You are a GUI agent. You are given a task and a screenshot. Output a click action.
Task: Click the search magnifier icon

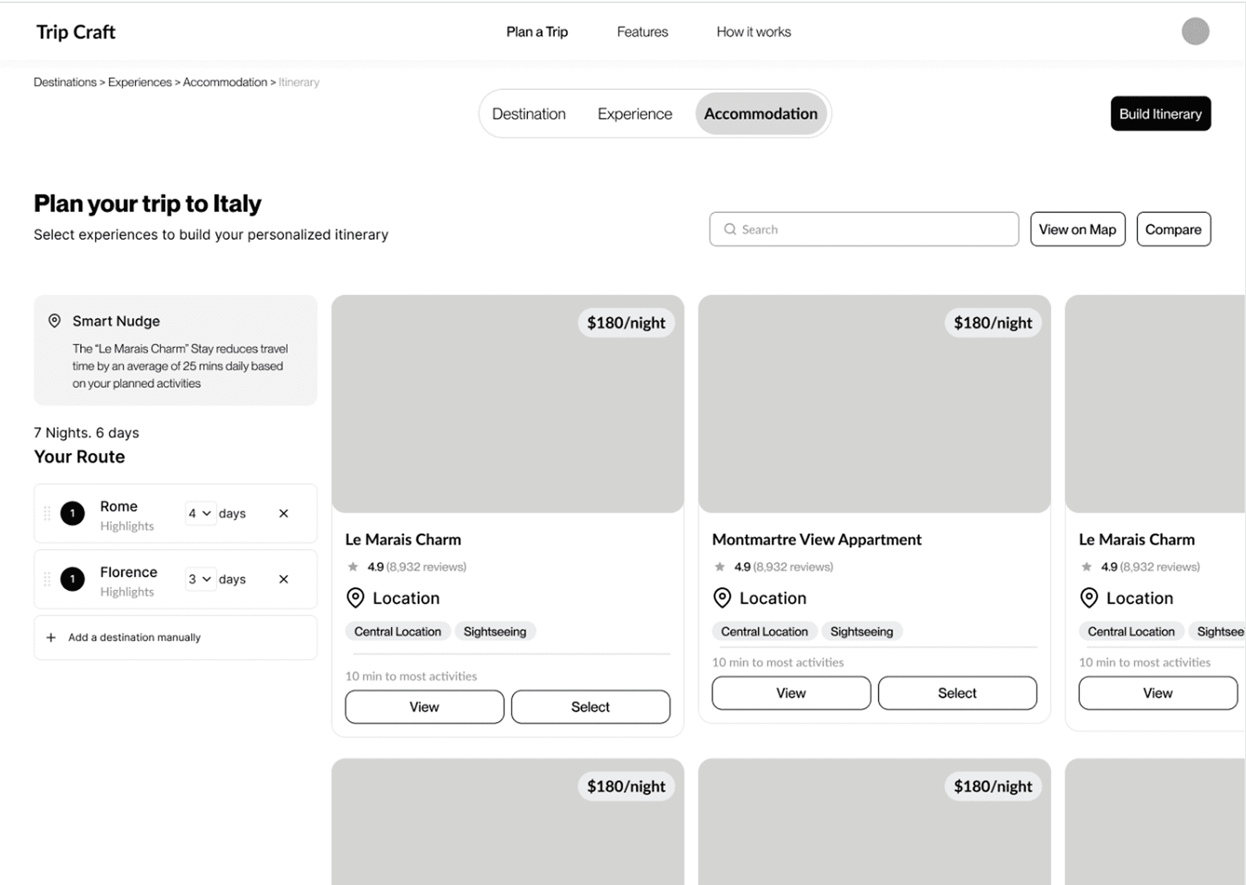coord(730,229)
